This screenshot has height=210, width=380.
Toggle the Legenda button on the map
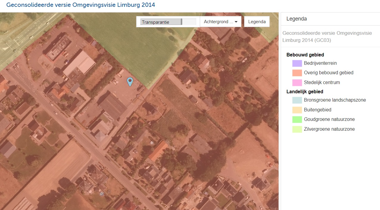coord(257,22)
